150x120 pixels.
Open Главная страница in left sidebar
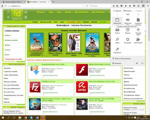(12, 31)
